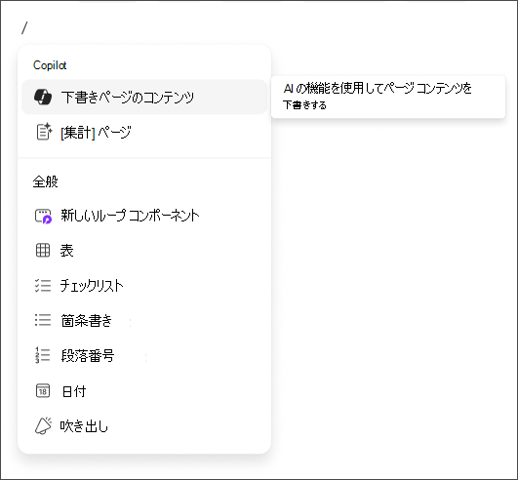This screenshot has height=480, width=518.
Task: Choose 段落番号 from the menu
Action: coord(144,356)
